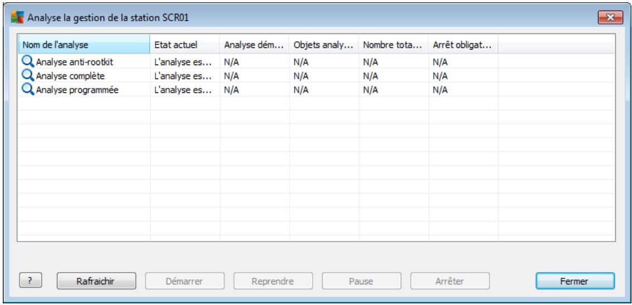Click the Reprendre button

click(x=273, y=281)
